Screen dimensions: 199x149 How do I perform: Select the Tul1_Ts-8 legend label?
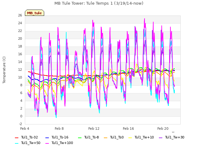click(x=91, y=137)
